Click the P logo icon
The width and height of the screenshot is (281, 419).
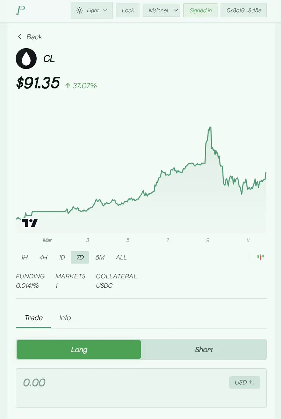coord(21,10)
